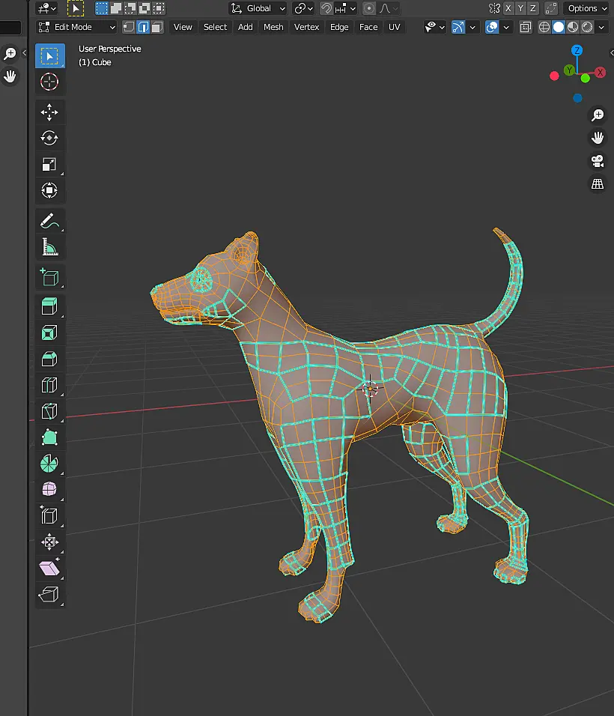Pick the Knife tool
The image size is (614, 716).
click(x=49, y=411)
